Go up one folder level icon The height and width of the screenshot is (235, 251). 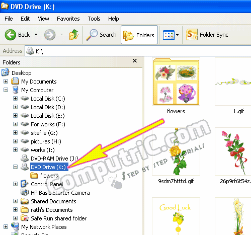[x=74, y=35]
